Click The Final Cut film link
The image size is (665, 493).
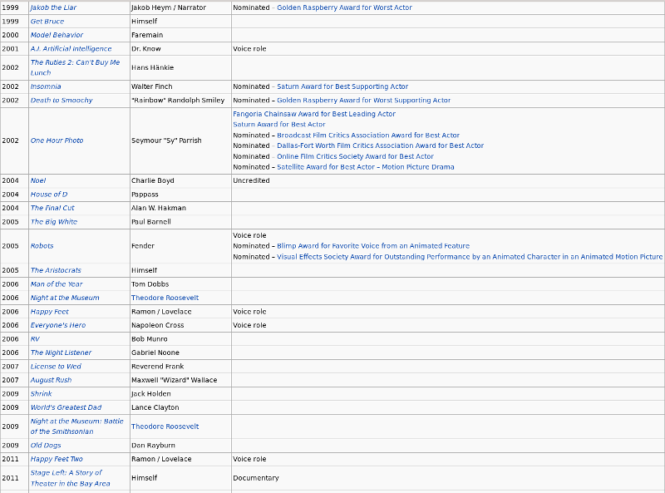[x=52, y=208]
